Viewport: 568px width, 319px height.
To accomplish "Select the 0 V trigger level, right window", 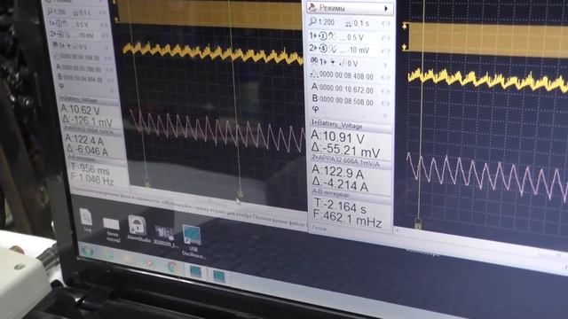I will pyautogui.click(x=352, y=64).
